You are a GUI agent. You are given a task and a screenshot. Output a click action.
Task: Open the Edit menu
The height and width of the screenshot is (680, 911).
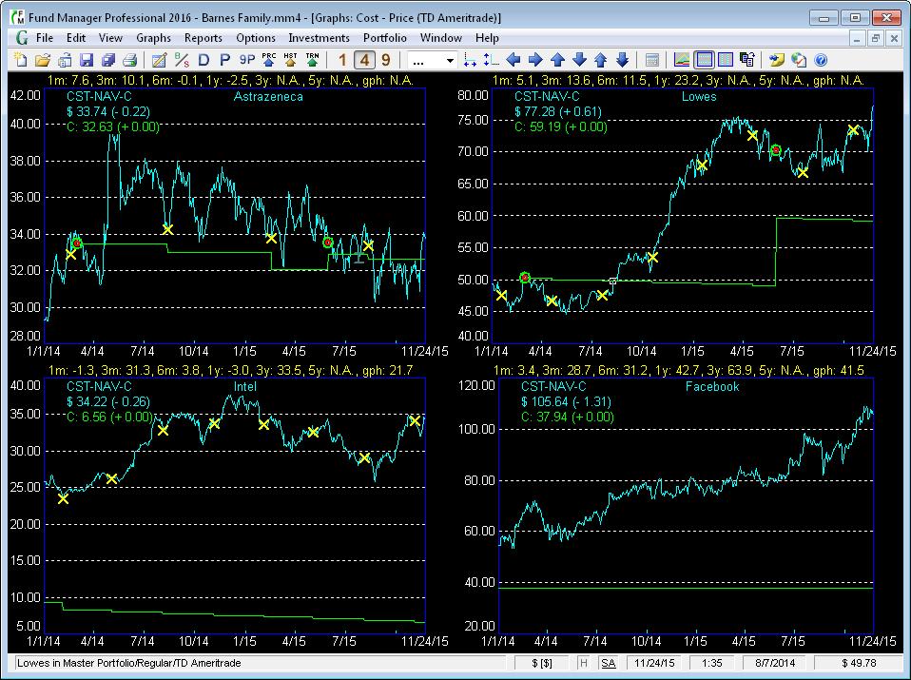(x=75, y=38)
